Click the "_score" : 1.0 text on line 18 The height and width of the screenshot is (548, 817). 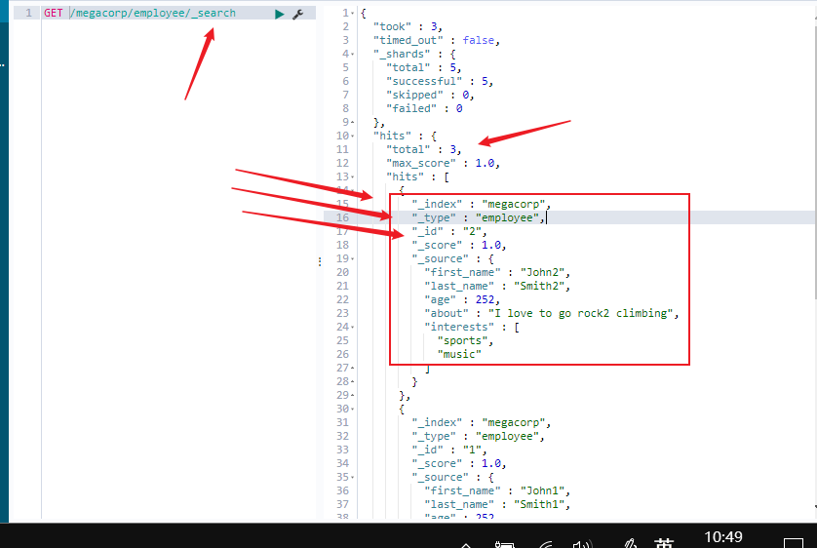[x=459, y=245]
